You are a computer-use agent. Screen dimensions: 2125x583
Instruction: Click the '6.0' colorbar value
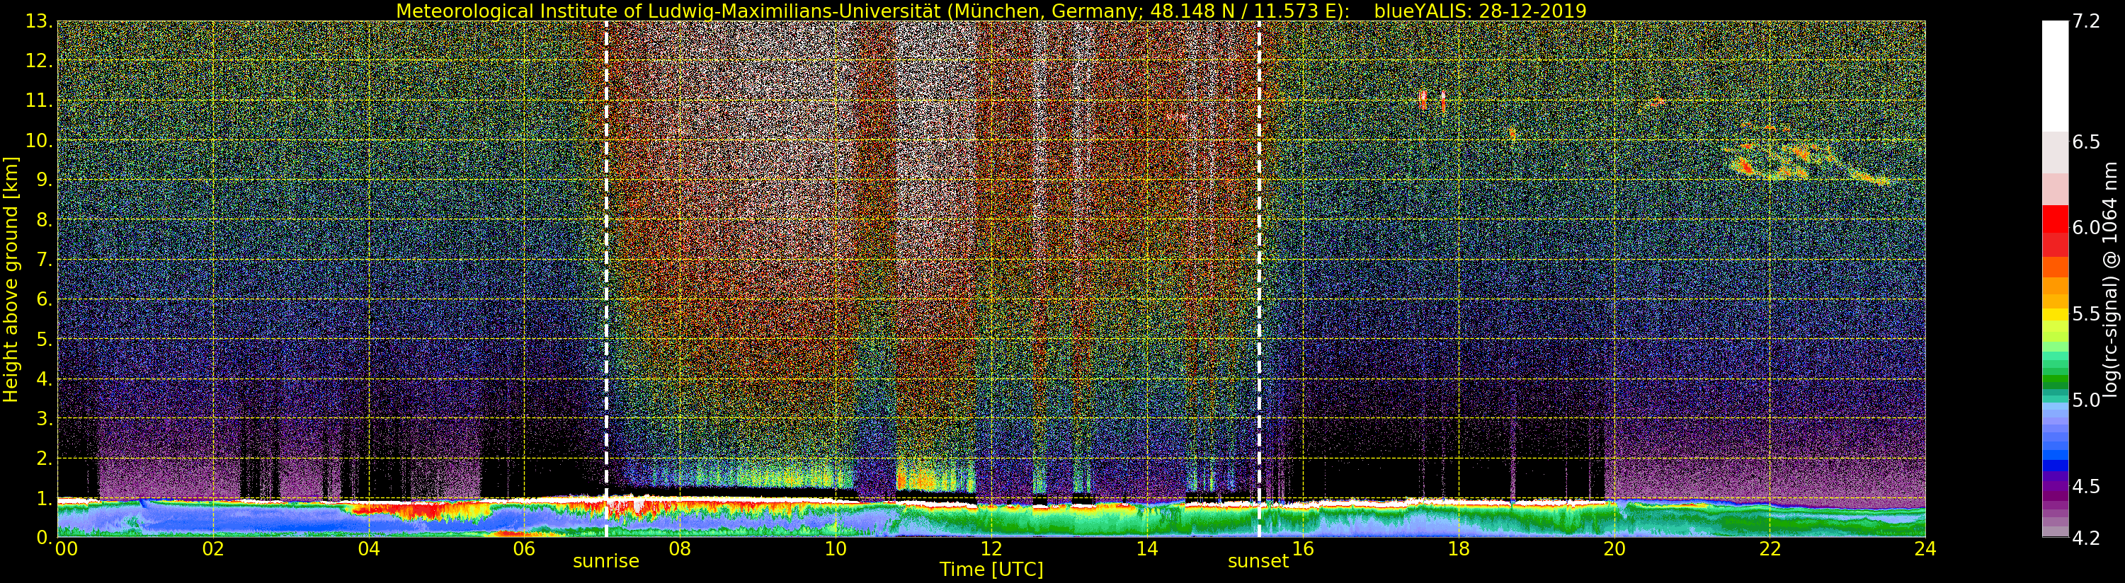(x=2086, y=228)
